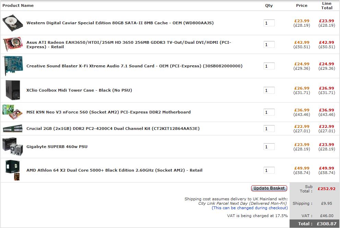This screenshot has height=228, width=340.
Task: Select the Sound Blaster quantity field
Action: 269,66
